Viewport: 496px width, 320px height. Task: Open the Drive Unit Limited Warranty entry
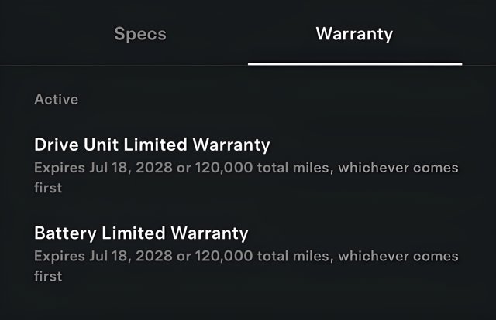153,145
